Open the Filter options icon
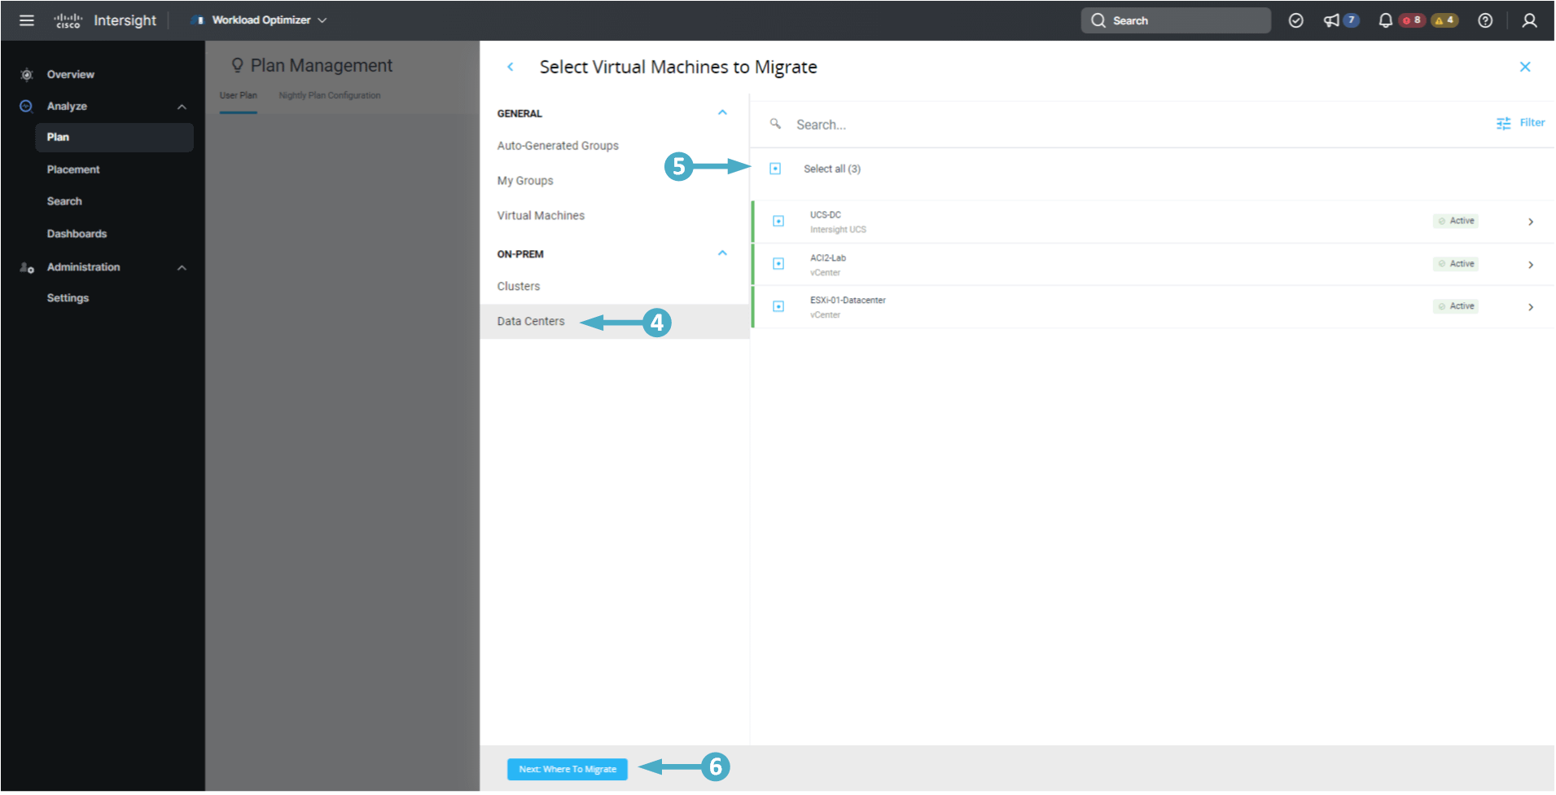Viewport: 1556px width, 795px height. pos(1503,123)
